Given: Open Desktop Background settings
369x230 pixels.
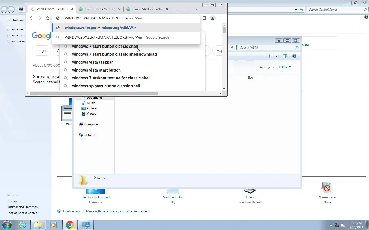Looking at the screenshot, I should [x=96, y=197].
